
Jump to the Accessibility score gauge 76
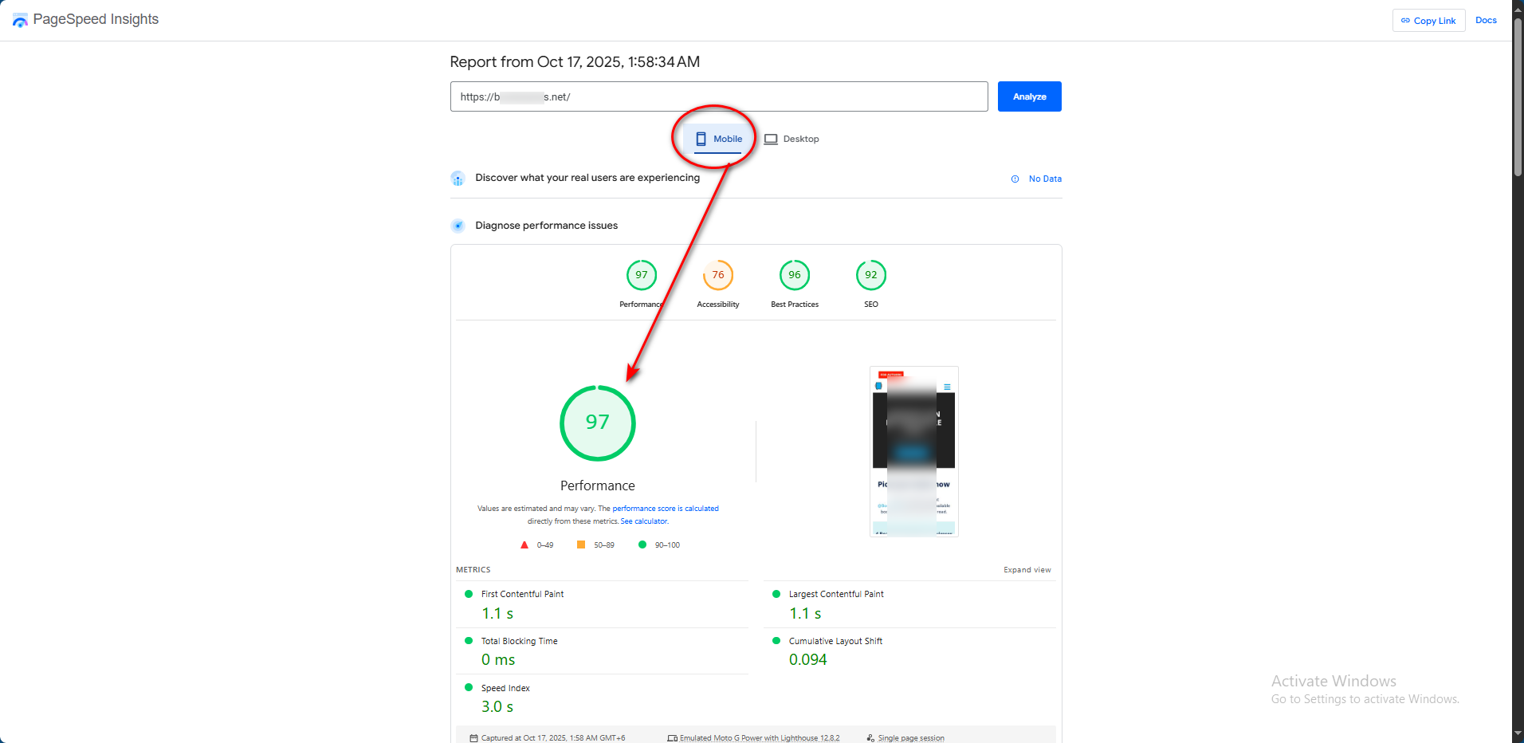click(718, 275)
